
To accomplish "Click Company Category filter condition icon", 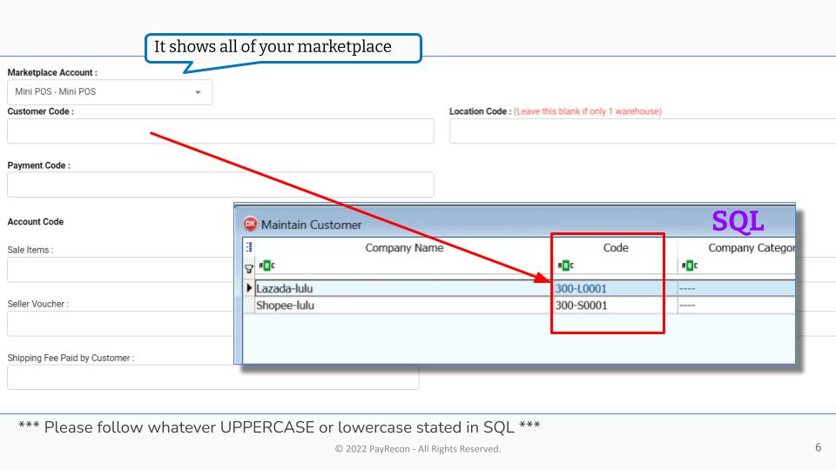I will (690, 265).
